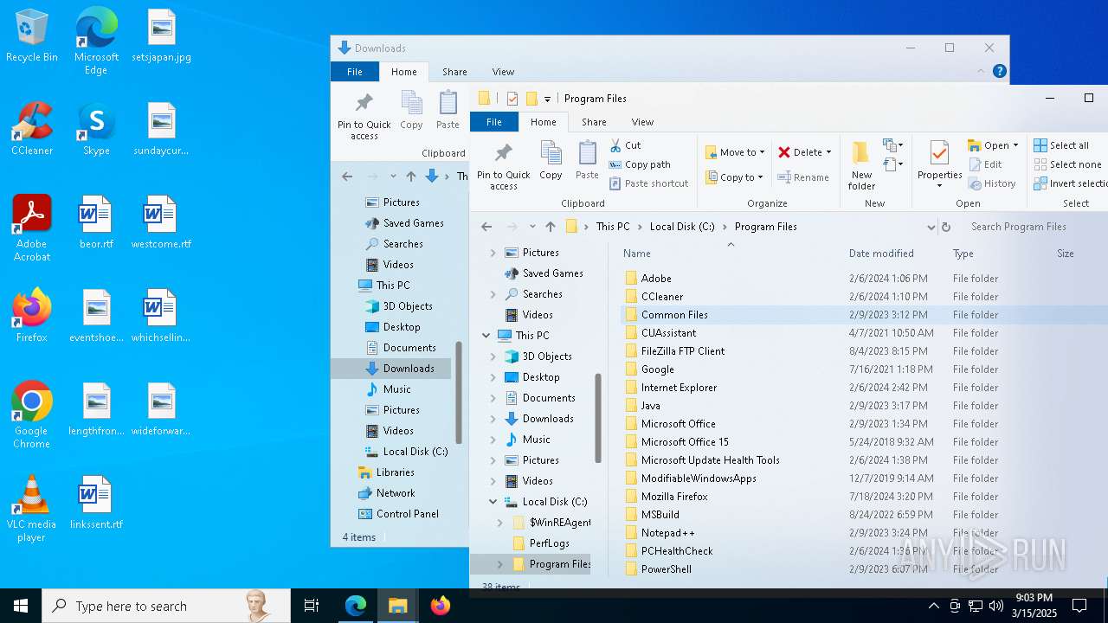The height and width of the screenshot is (623, 1108).
Task: Click Select all in the ribbon
Action: click(1061, 145)
